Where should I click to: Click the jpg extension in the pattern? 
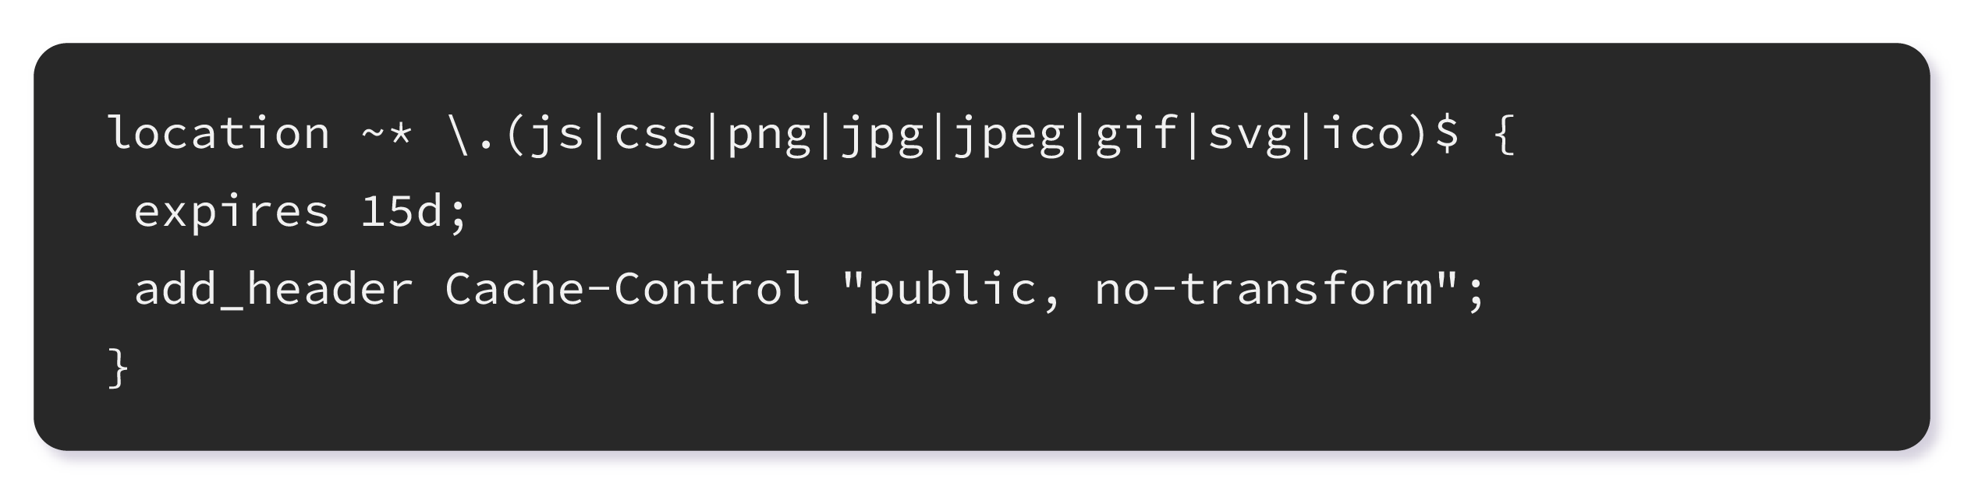(x=881, y=136)
